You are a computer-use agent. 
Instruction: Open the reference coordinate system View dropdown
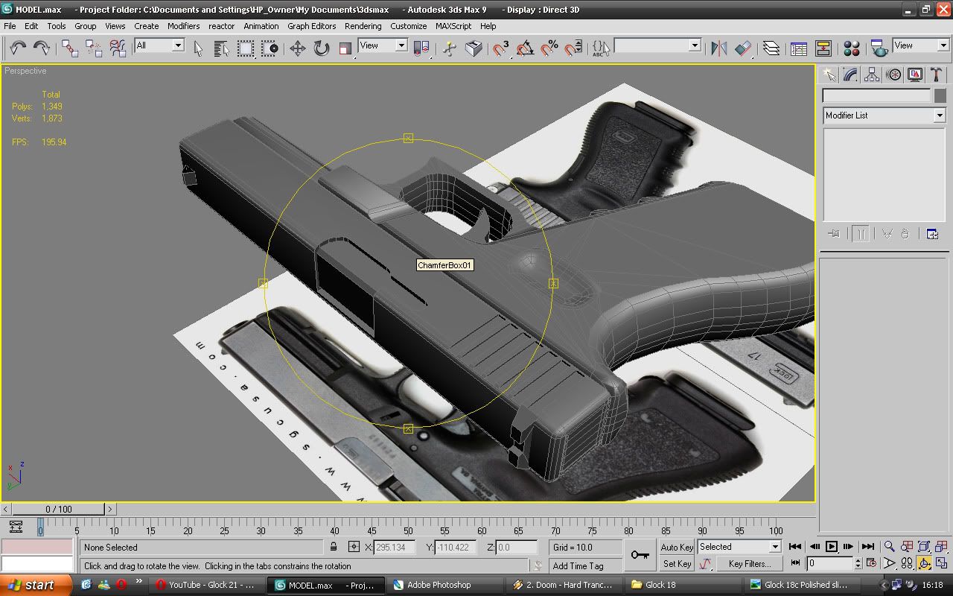383,45
